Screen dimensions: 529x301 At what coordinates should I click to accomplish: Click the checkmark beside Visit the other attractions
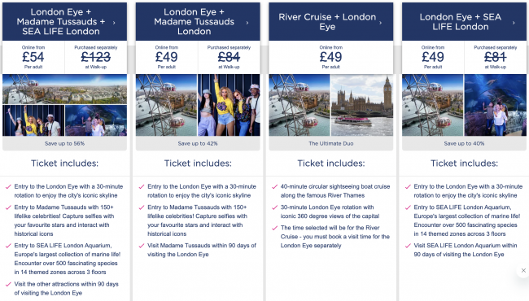click(x=8, y=285)
